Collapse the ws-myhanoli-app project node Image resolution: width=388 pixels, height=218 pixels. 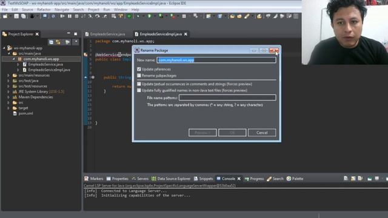[x=4, y=48]
